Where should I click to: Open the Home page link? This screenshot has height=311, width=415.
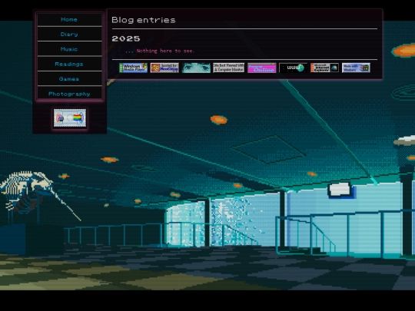(69, 19)
